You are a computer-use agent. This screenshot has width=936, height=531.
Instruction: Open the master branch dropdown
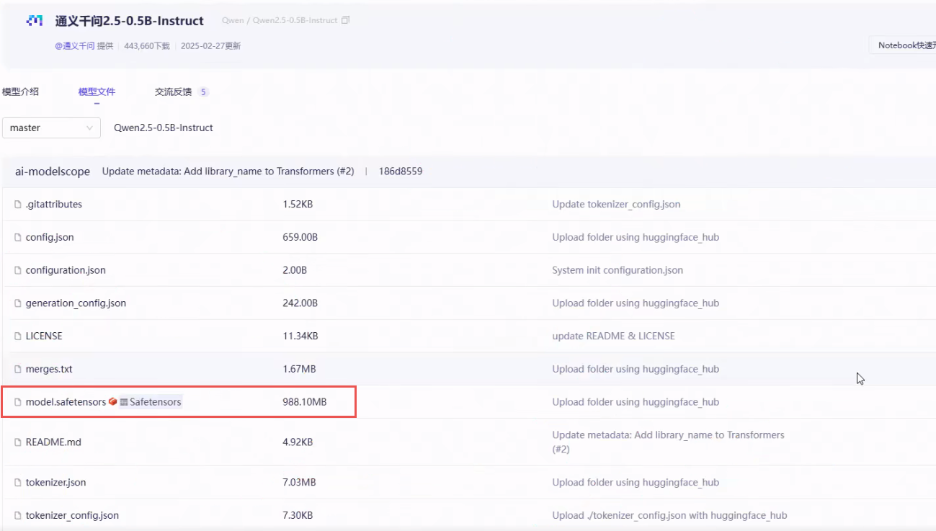51,128
